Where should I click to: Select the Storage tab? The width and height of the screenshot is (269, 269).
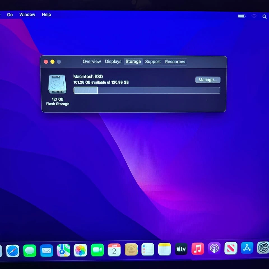[133, 62]
